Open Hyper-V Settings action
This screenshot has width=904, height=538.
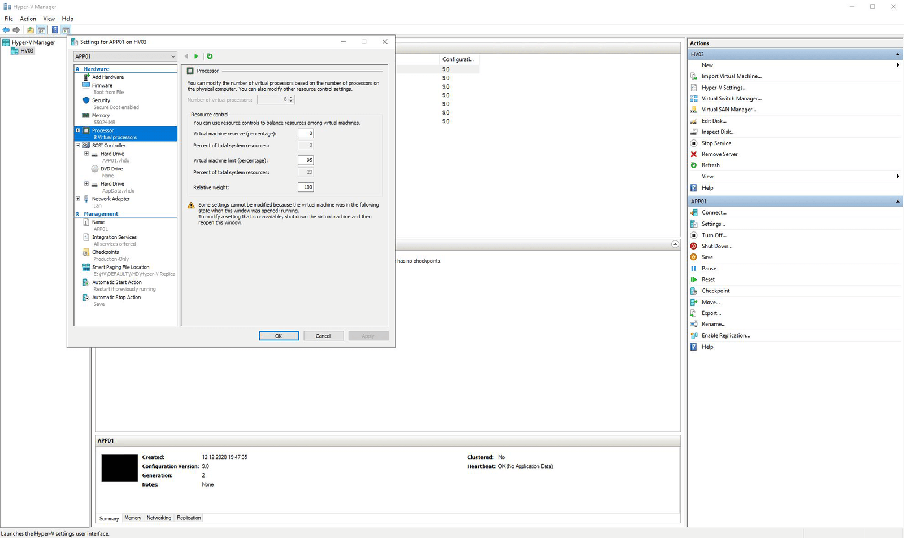[724, 88]
